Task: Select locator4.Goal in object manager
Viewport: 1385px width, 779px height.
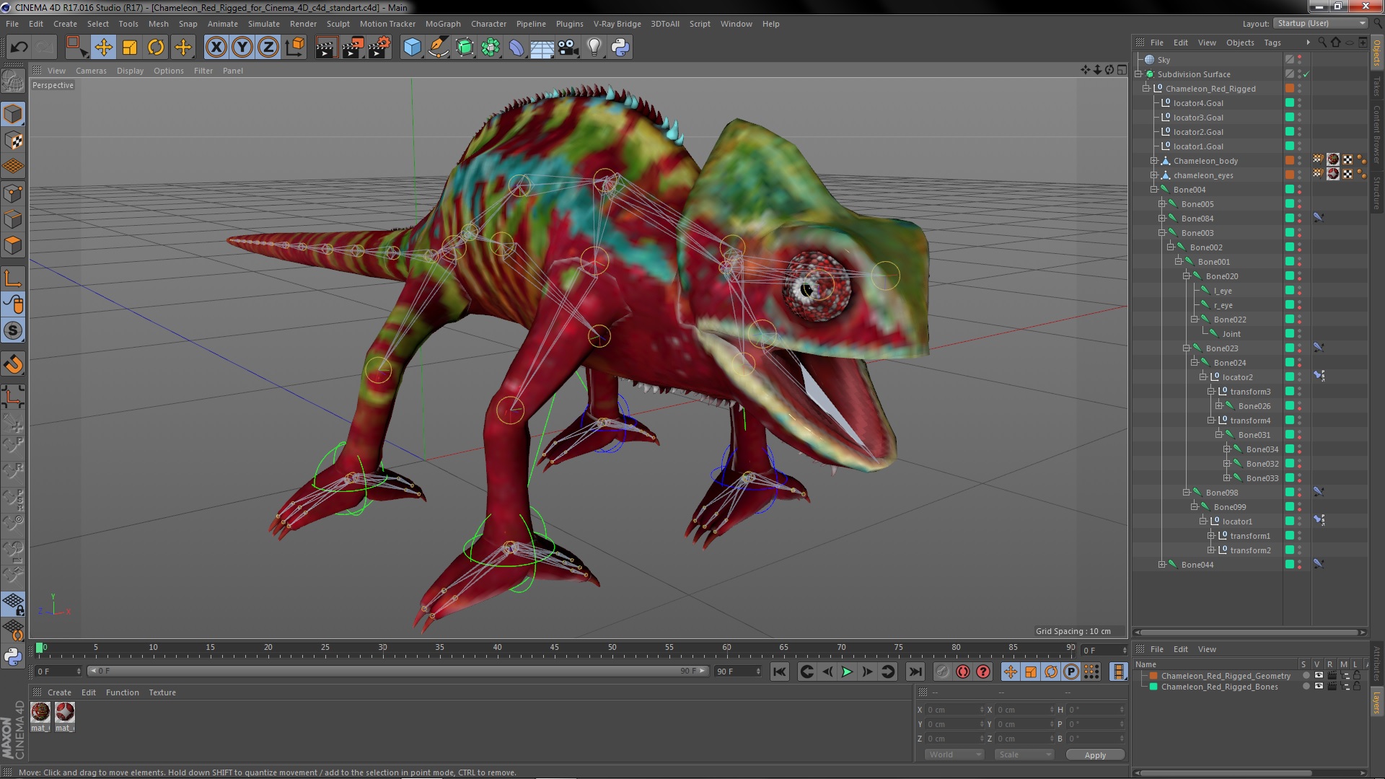Action: (x=1198, y=103)
